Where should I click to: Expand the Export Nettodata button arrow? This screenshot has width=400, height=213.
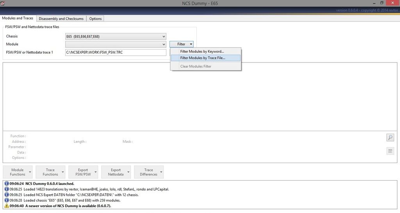point(128,172)
